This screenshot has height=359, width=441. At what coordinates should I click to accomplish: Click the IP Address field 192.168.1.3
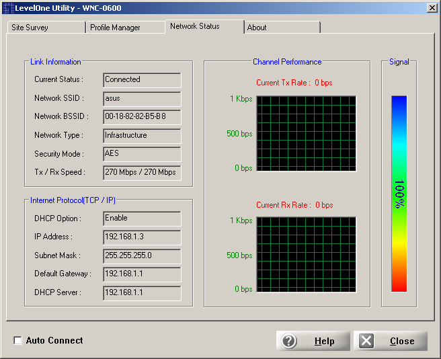[x=142, y=237]
